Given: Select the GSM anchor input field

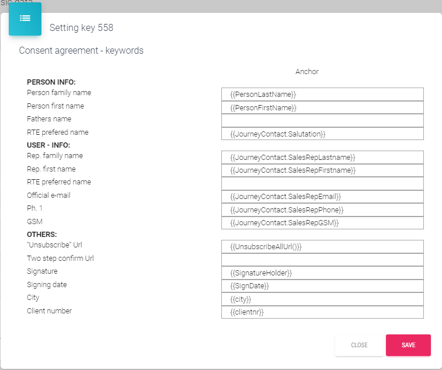Looking at the screenshot, I should coord(322,223).
